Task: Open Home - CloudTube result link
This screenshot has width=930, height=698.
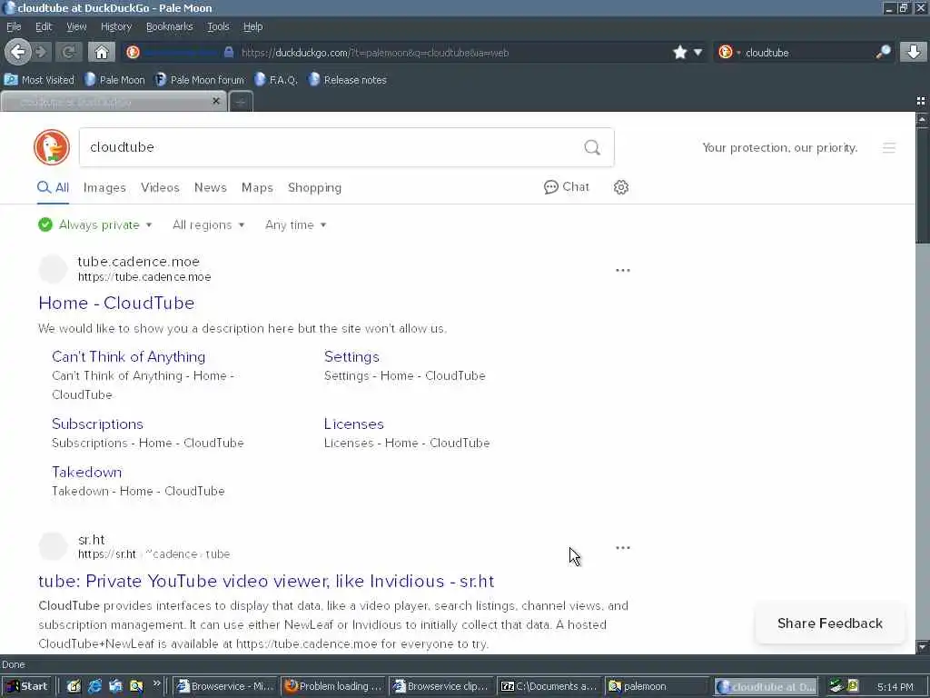Action: 116,303
